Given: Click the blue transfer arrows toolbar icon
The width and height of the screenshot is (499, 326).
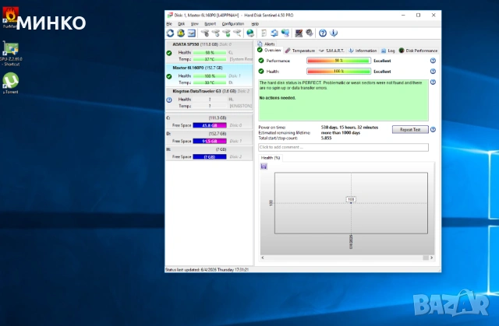Looking at the screenshot, I should click(274, 33).
